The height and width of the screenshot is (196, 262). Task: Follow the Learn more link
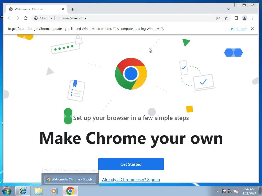click(238, 29)
